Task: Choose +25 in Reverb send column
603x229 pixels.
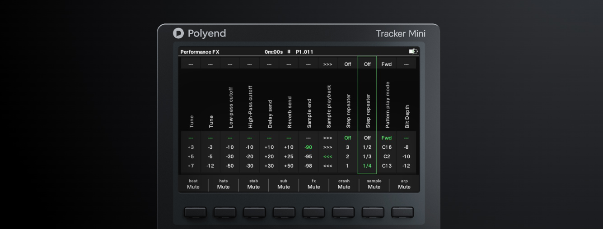Action: [289, 156]
